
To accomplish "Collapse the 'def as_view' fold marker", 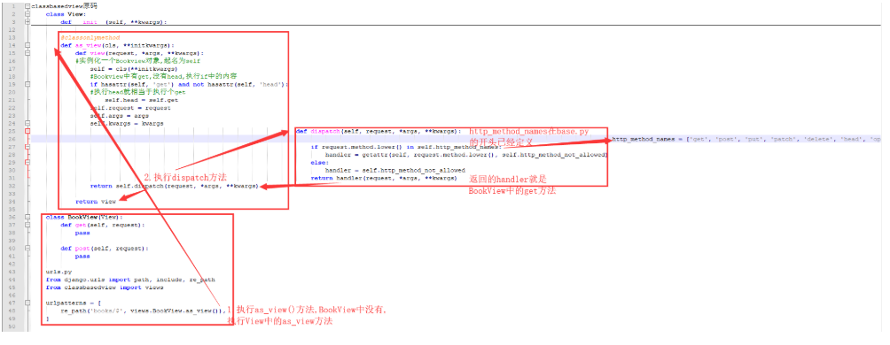I will pos(27,45).
